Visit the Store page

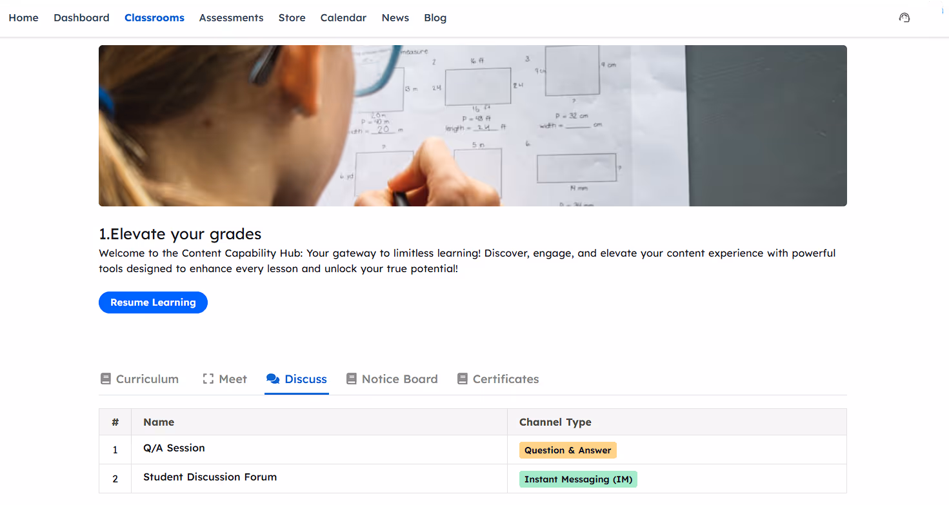292,18
